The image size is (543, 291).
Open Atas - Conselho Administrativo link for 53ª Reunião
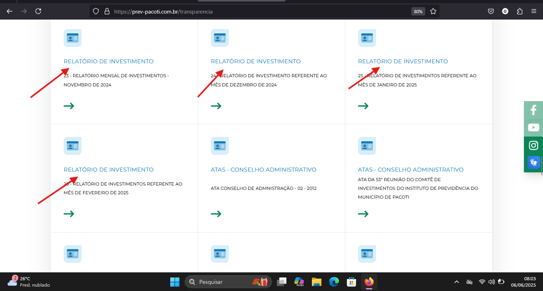[411, 170]
